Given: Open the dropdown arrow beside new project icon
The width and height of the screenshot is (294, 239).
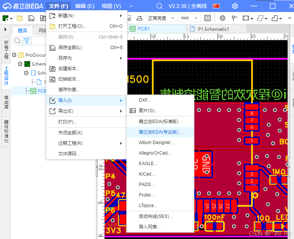Looking at the screenshot, I should (x=11, y=18).
